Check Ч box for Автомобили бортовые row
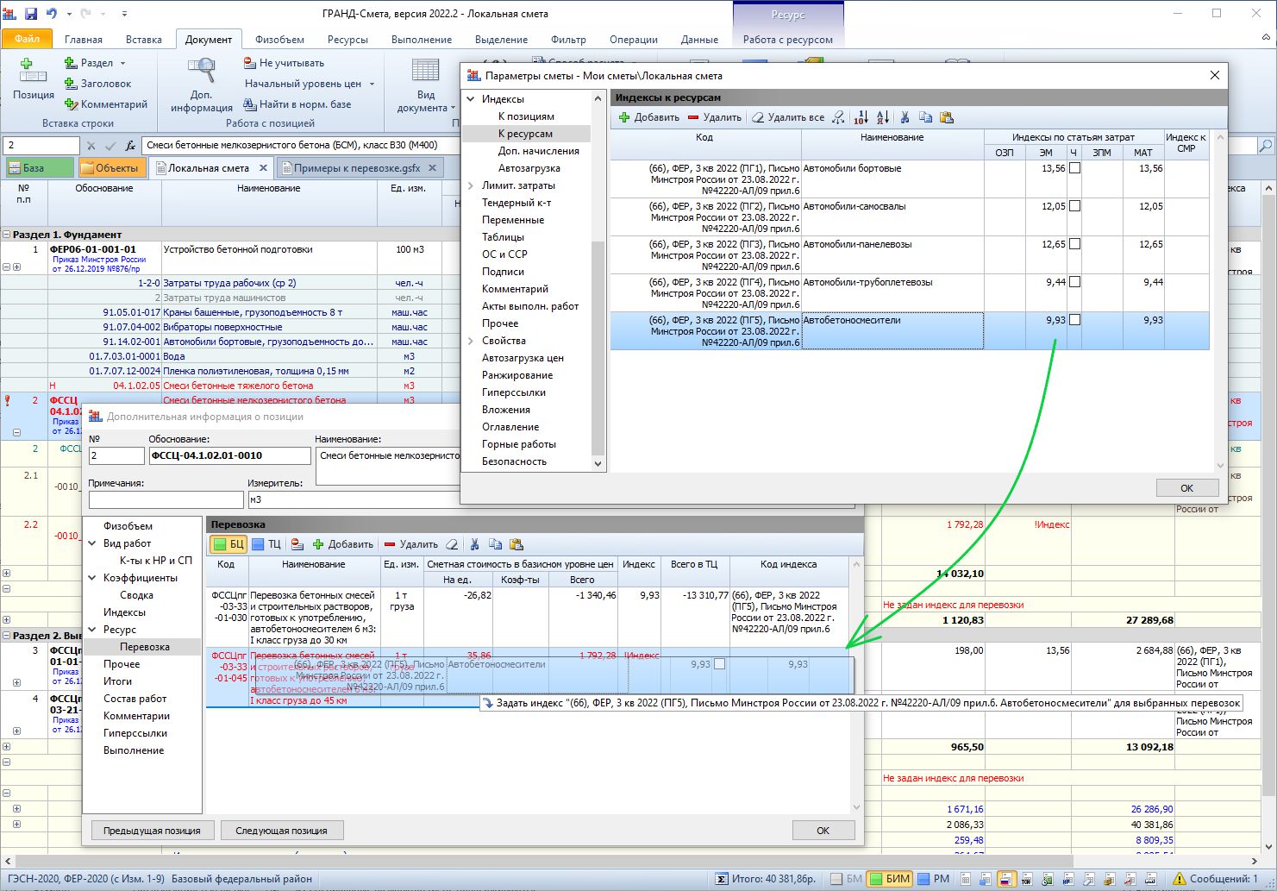Image resolution: width=1277 pixels, height=891 pixels. coord(1074,169)
